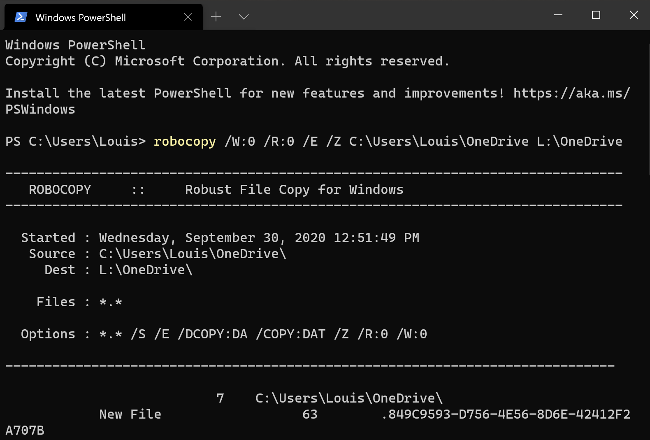Click the 'New File' status text
Viewport: 650px width, 440px height.
[130, 414]
